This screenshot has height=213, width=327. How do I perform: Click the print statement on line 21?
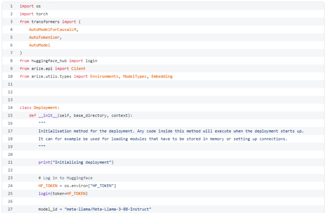pos(76,162)
